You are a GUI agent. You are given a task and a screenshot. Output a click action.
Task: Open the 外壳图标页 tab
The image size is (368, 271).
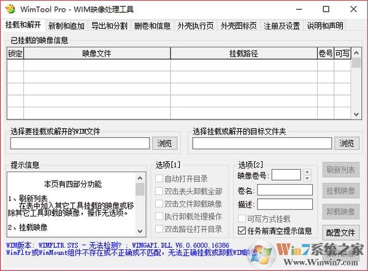click(239, 26)
